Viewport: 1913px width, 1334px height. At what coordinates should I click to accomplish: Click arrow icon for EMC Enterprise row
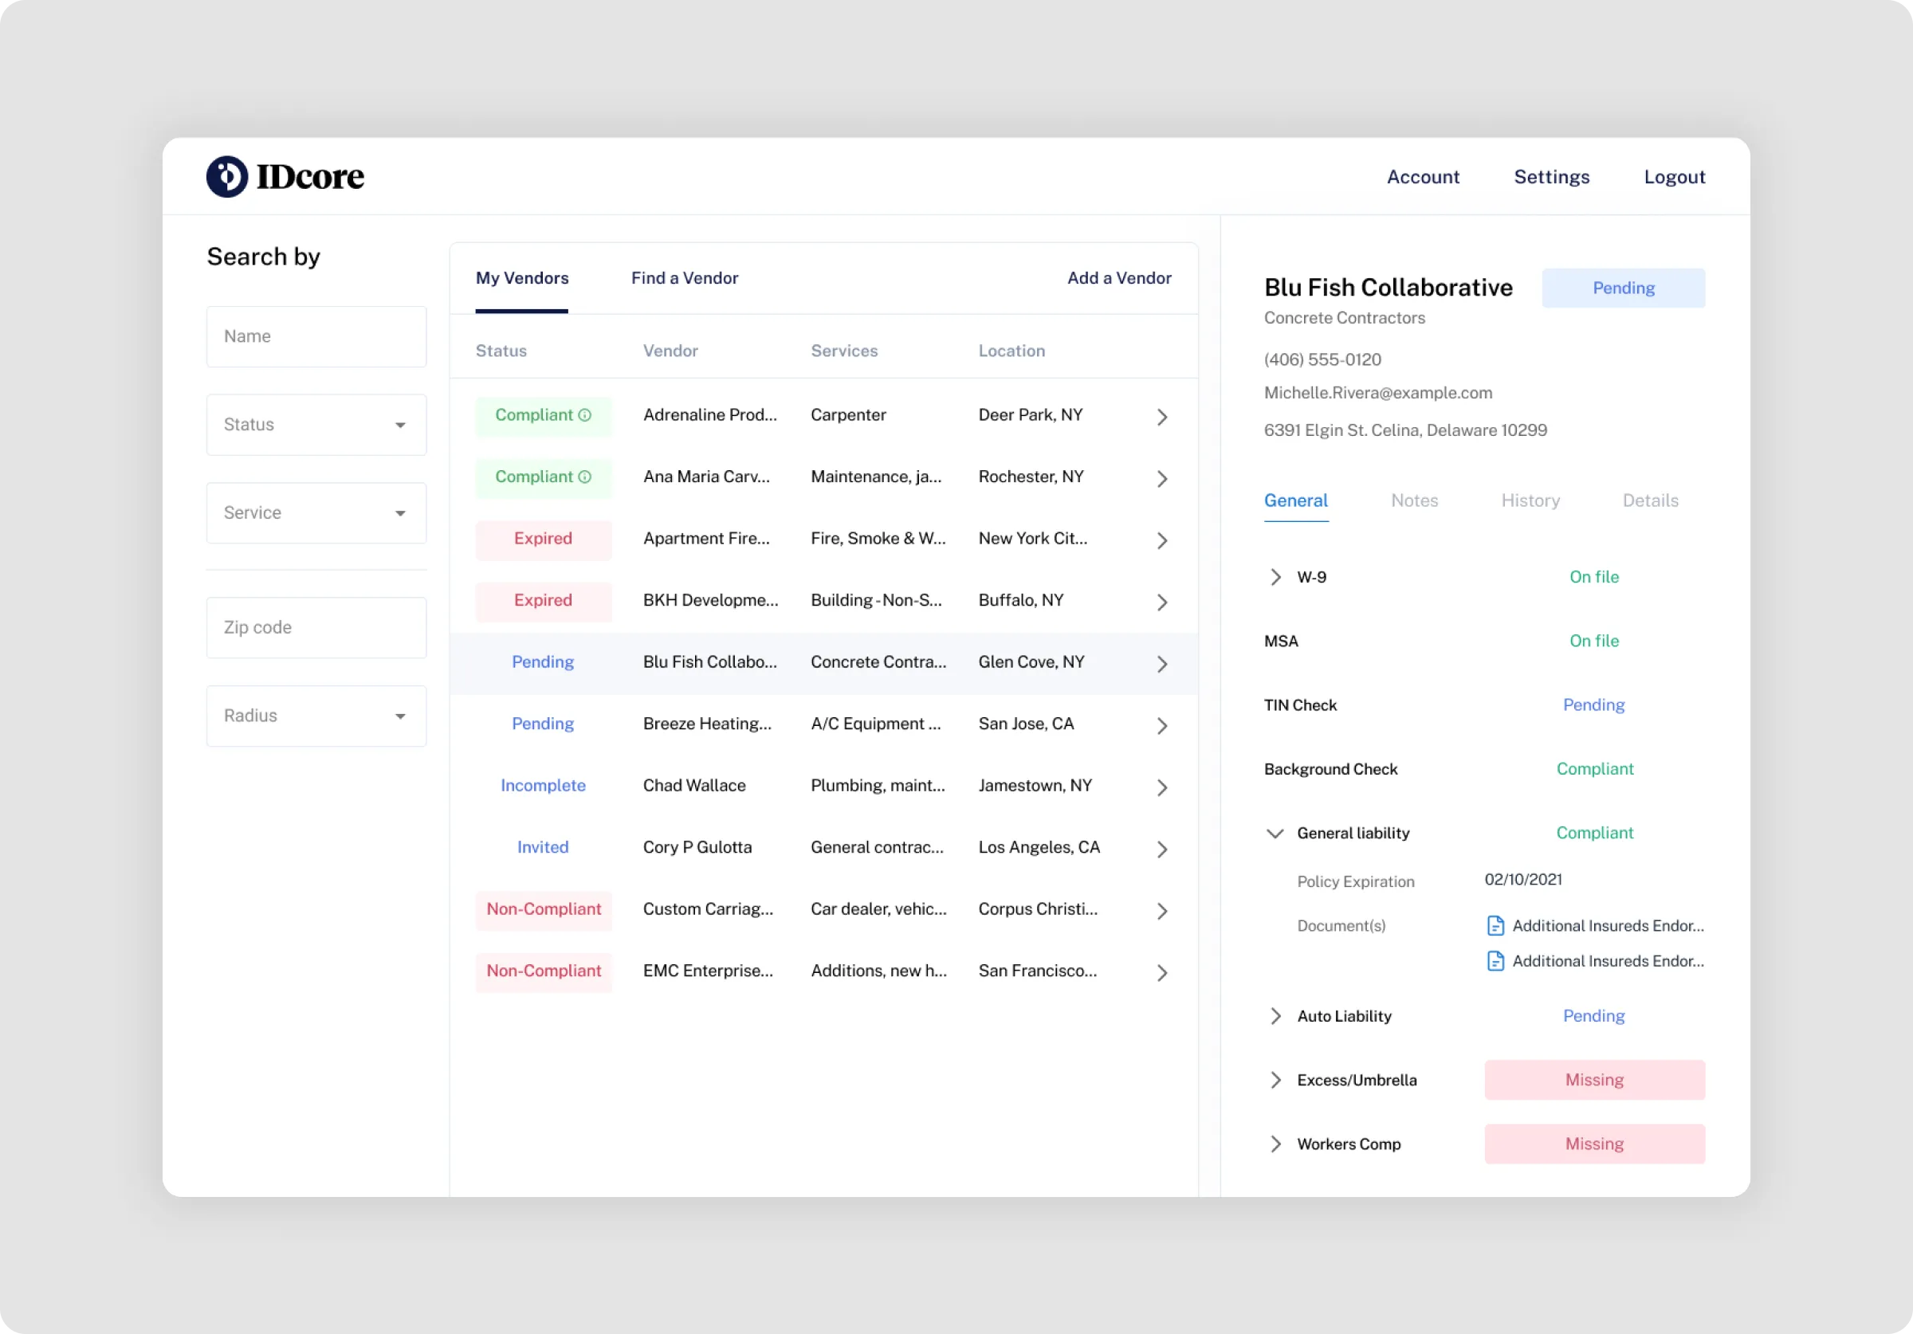pos(1161,972)
